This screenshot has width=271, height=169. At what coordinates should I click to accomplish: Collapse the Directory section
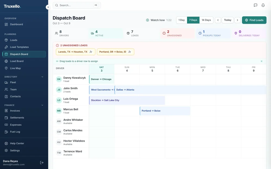(42, 77)
